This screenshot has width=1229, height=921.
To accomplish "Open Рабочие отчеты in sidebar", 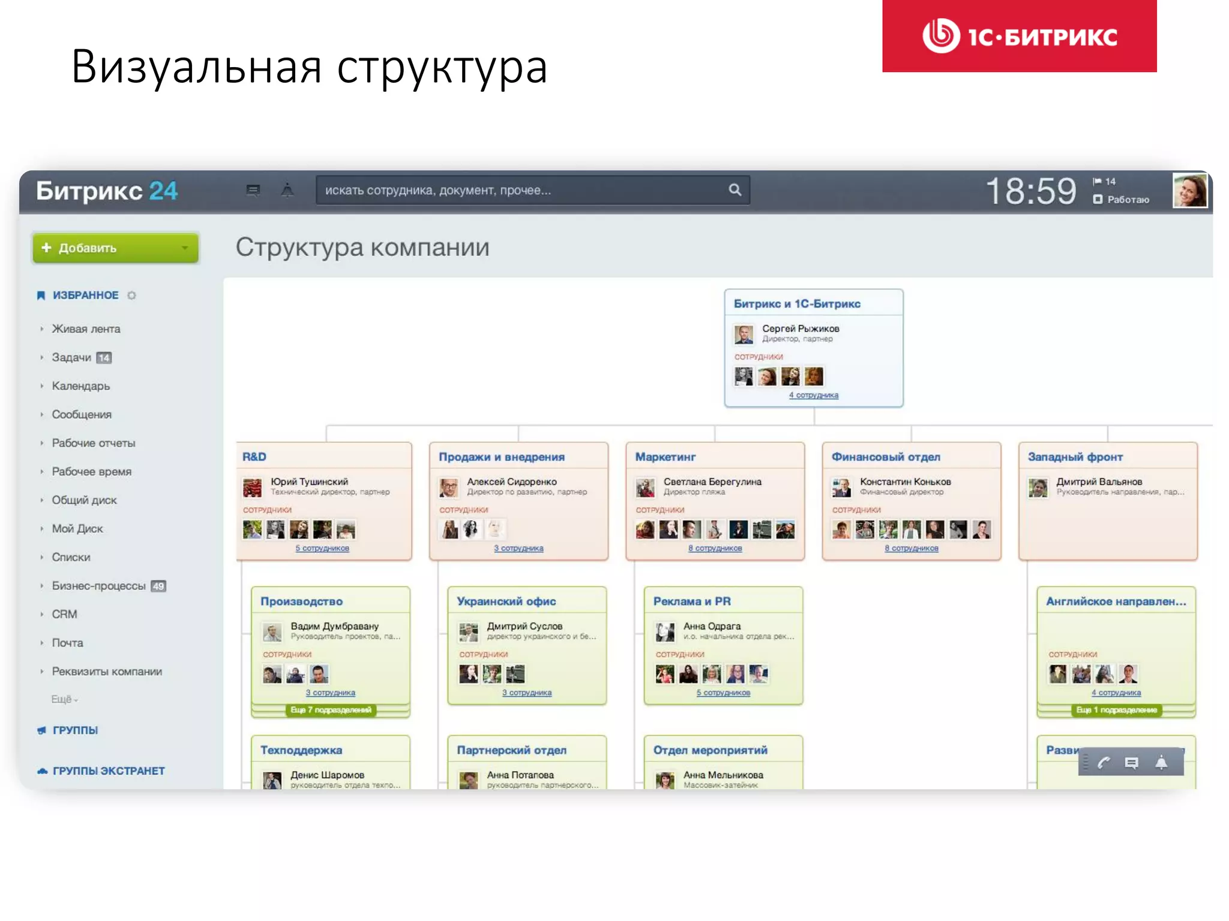I will click(x=94, y=443).
